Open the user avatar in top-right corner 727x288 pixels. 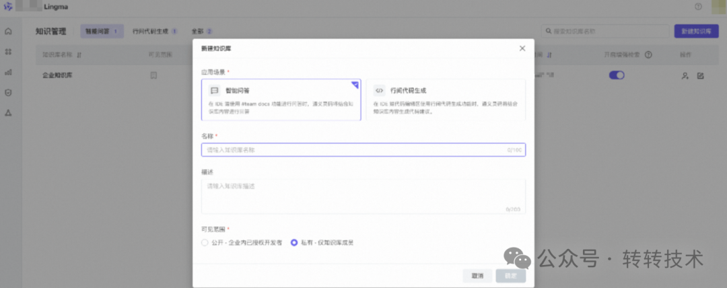719,7
